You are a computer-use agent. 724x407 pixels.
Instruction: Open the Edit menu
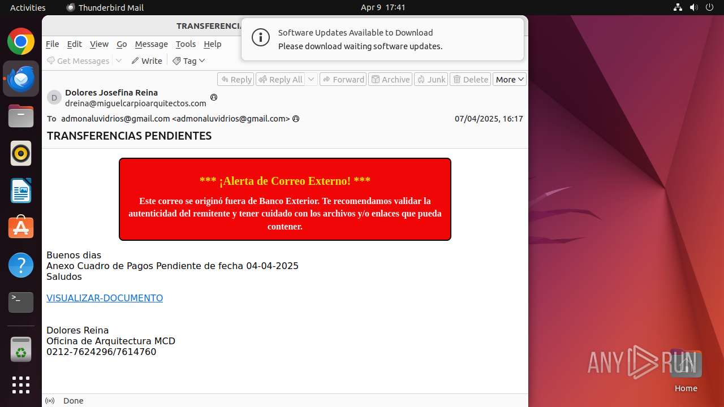(74, 44)
